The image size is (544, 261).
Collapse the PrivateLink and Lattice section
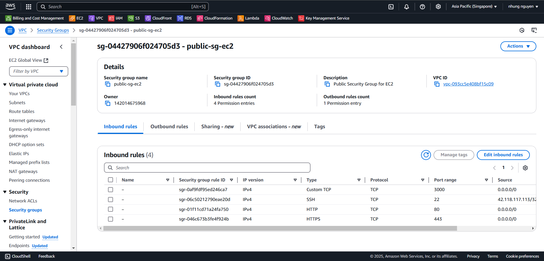(5, 221)
